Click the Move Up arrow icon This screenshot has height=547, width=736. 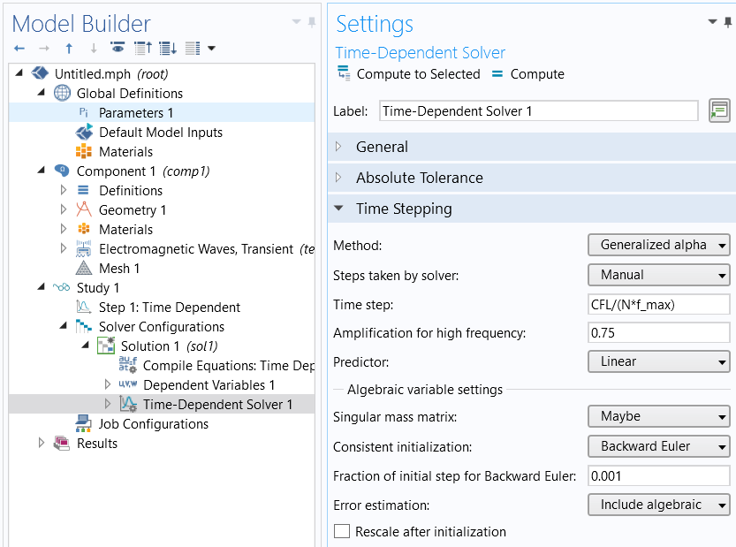(x=69, y=48)
